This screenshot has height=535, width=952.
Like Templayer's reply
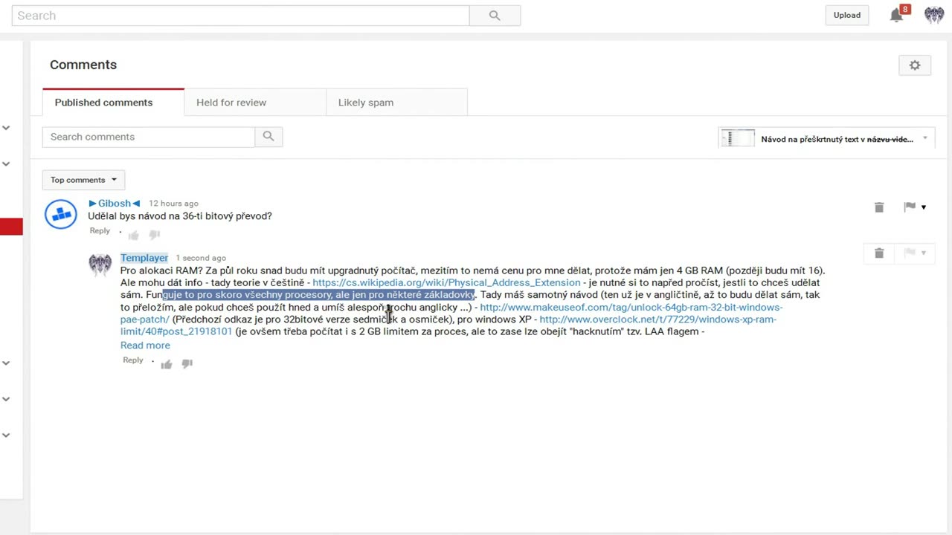(x=167, y=363)
